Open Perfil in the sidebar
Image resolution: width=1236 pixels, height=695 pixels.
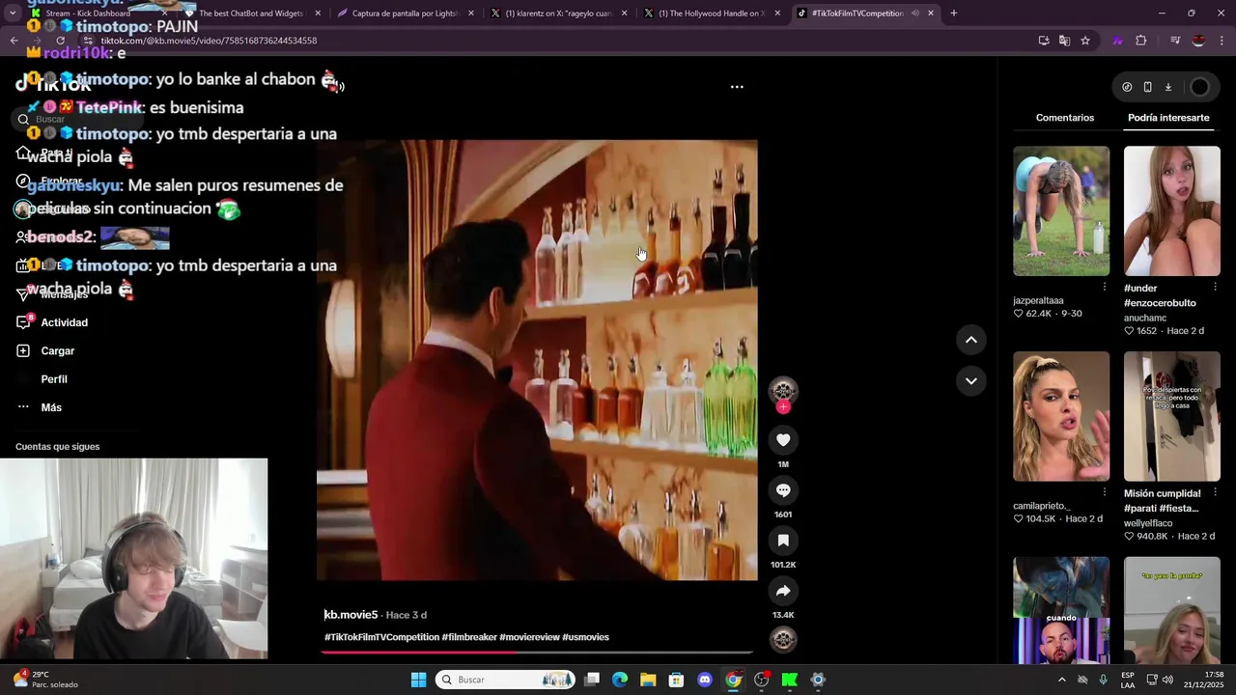(x=54, y=379)
